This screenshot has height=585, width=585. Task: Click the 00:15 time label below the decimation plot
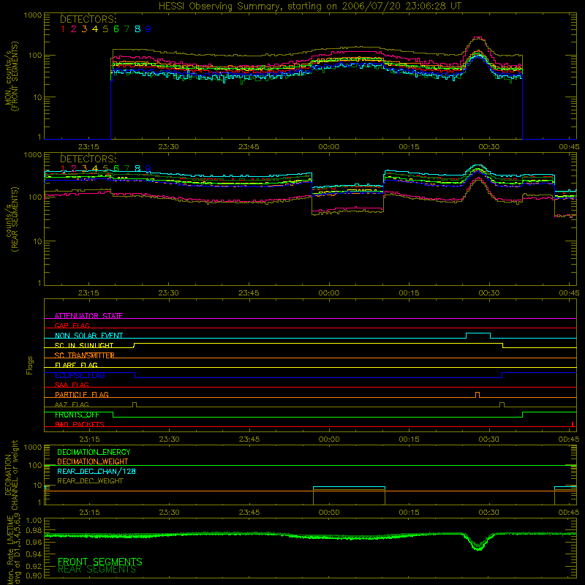(x=409, y=513)
